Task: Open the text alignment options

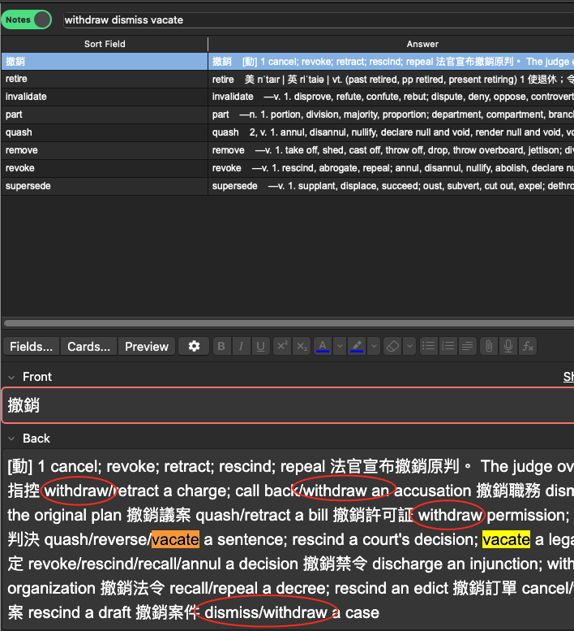Action: pos(467,346)
